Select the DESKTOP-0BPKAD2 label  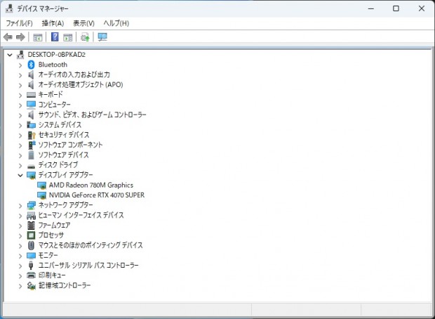(57, 55)
